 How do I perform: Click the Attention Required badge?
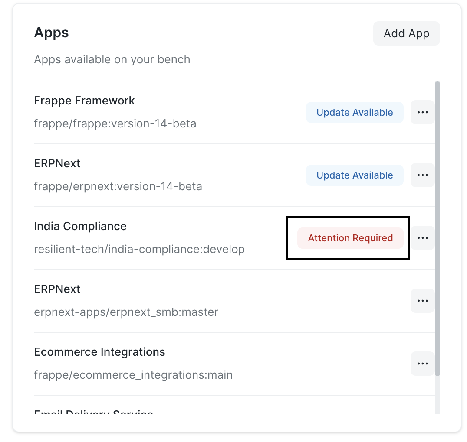point(350,238)
